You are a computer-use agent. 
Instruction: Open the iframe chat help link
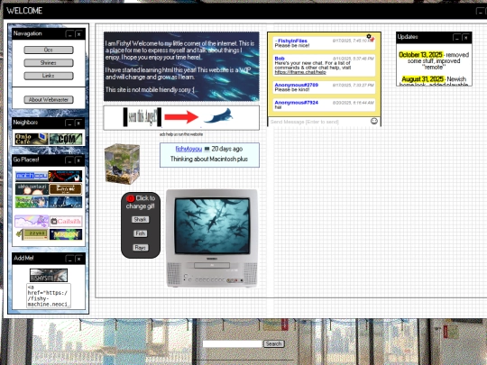click(300, 72)
